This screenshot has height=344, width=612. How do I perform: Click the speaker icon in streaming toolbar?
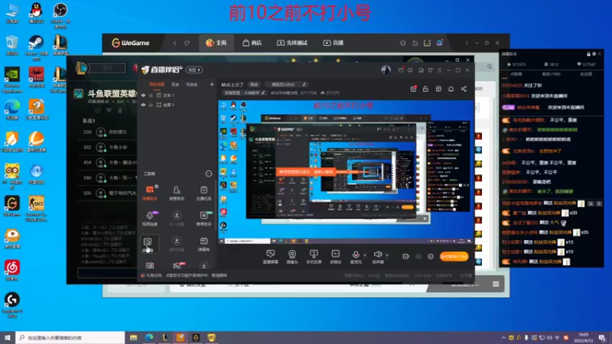coord(378,255)
